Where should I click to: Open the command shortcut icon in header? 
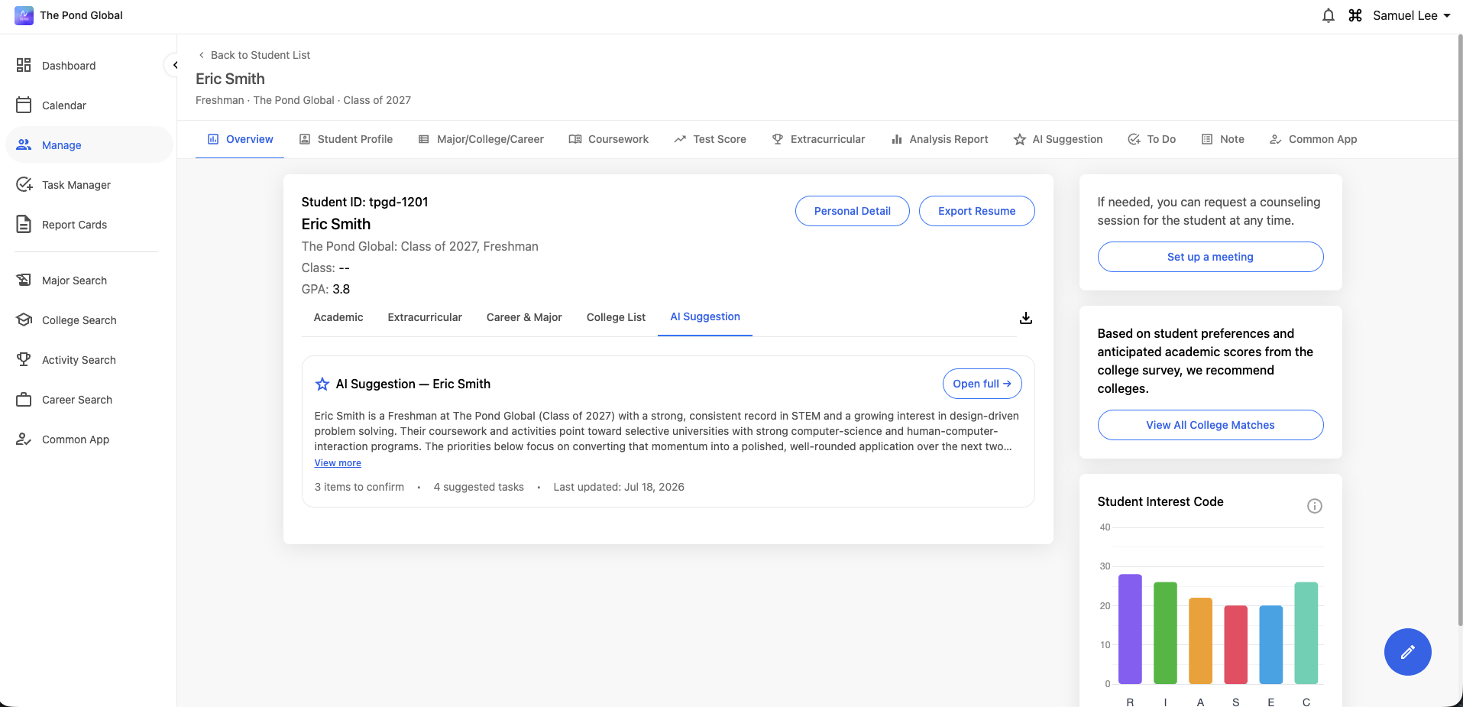(x=1355, y=15)
